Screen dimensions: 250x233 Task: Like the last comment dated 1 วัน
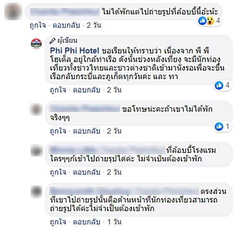[58, 222]
